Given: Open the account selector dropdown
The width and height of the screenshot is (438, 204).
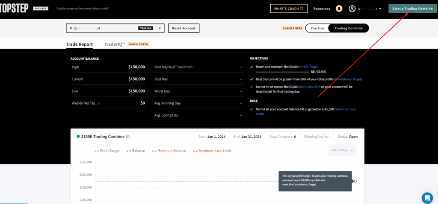Looking at the screenshot, I should tap(115, 28).
